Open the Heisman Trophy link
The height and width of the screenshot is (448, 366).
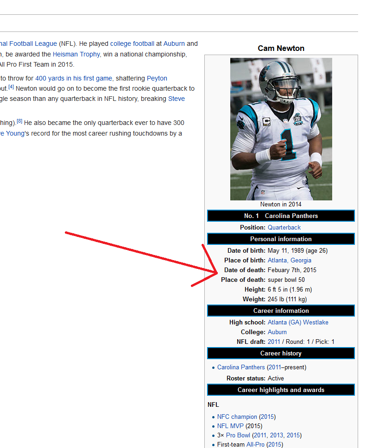click(x=76, y=54)
